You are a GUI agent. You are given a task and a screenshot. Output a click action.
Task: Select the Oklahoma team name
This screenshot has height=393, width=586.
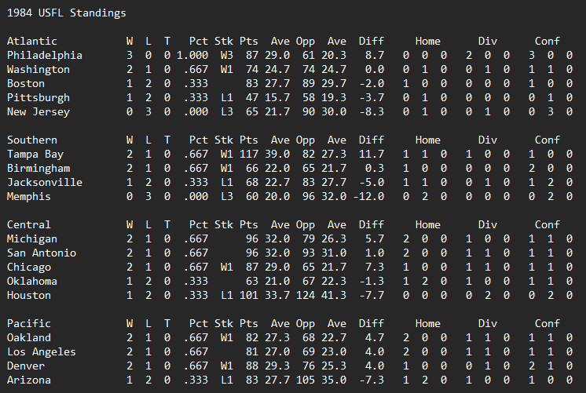tap(31, 281)
